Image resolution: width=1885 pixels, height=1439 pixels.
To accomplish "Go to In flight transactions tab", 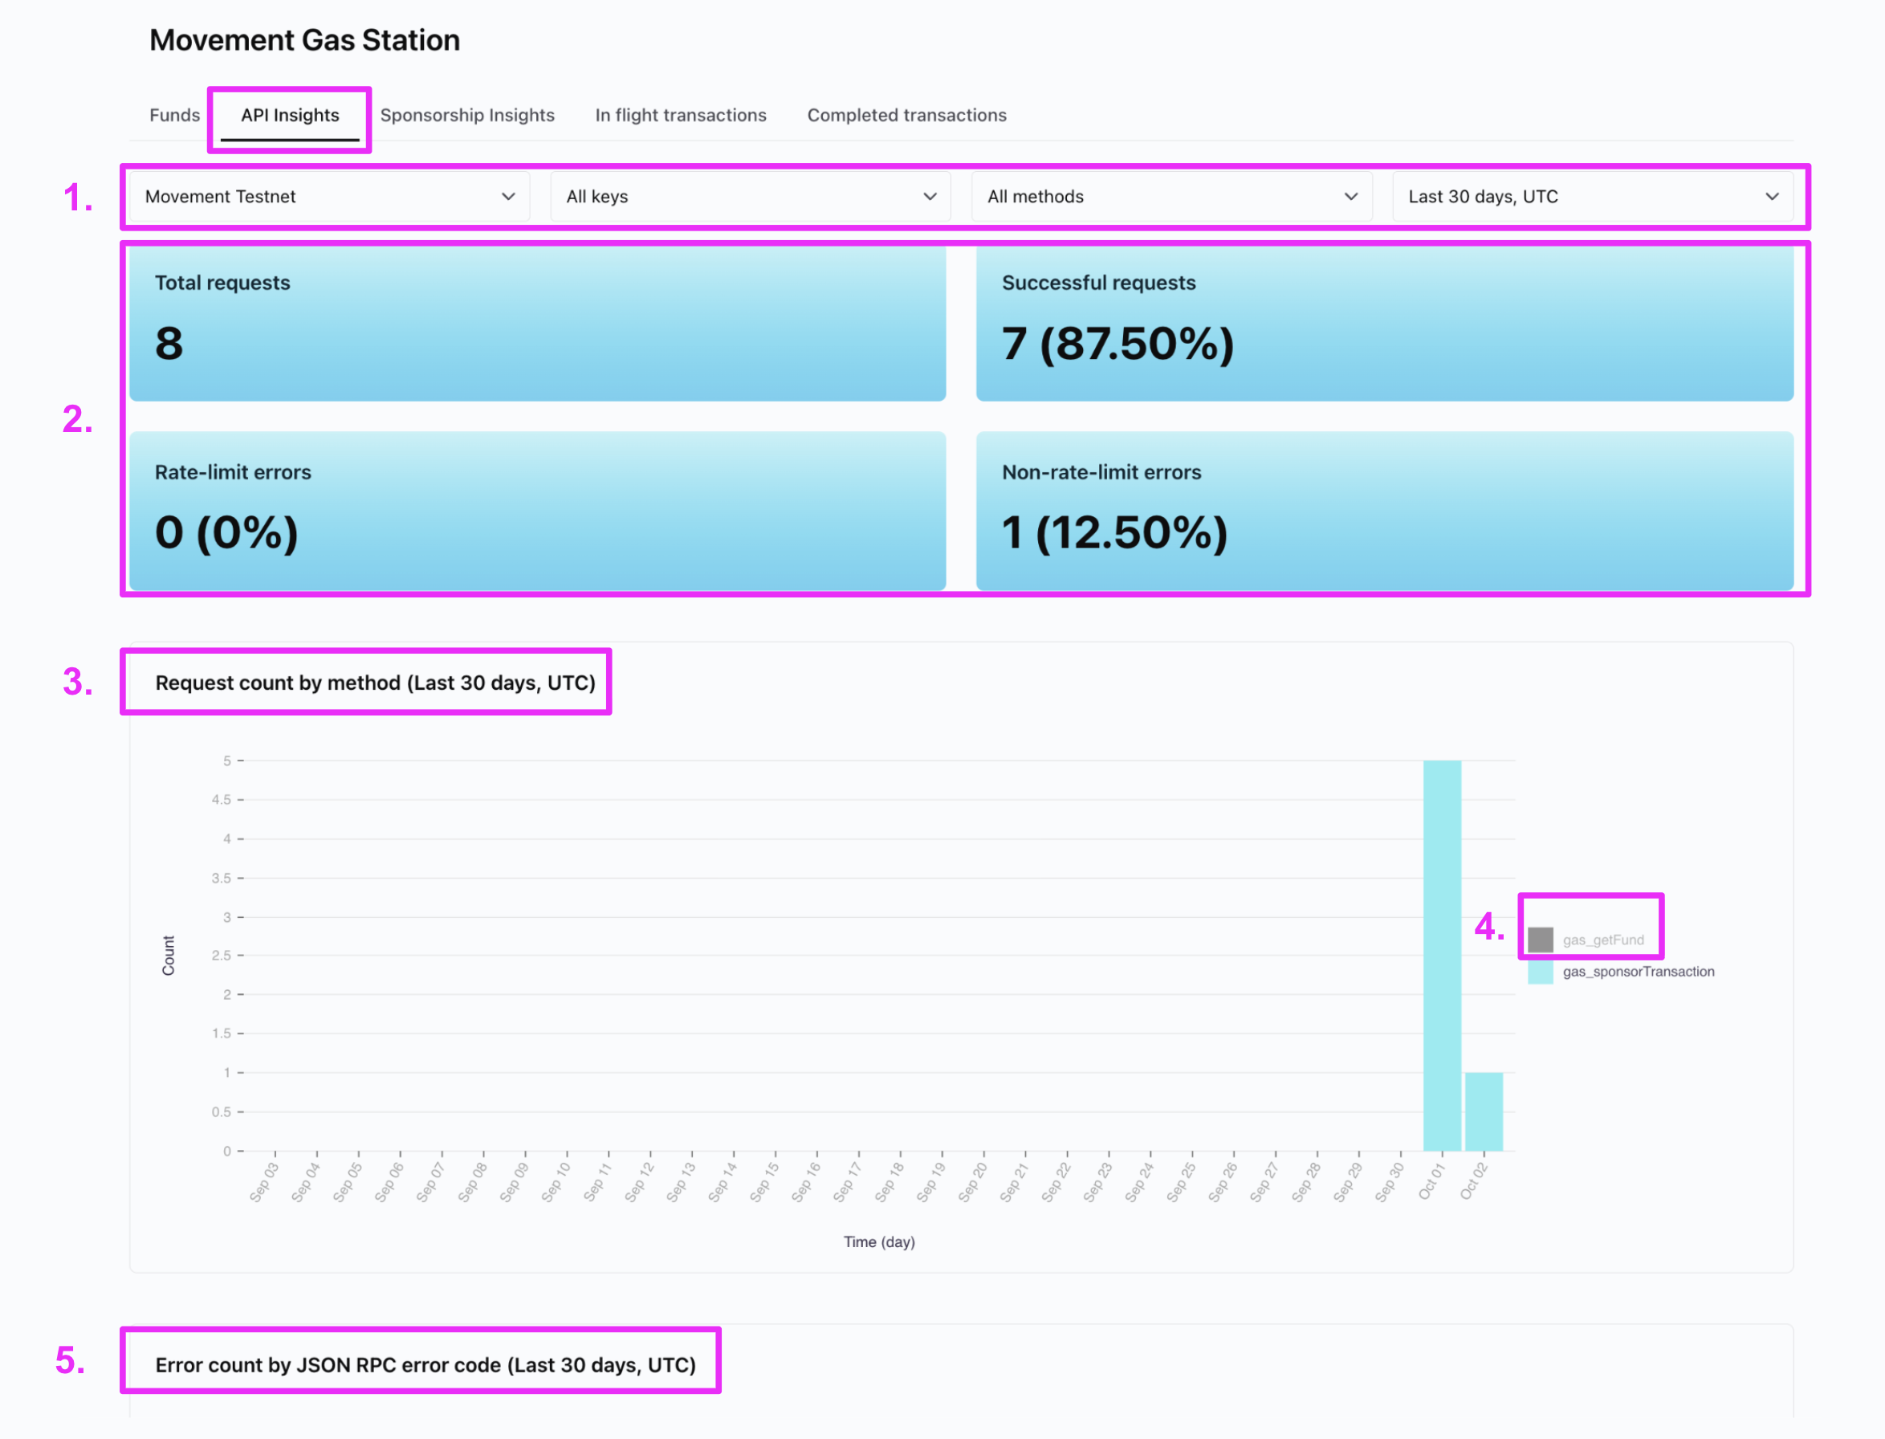I will [x=680, y=115].
